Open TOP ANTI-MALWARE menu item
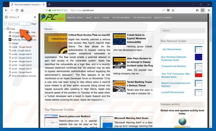Viewport: 216px width, 131px height. (x=121, y=17)
